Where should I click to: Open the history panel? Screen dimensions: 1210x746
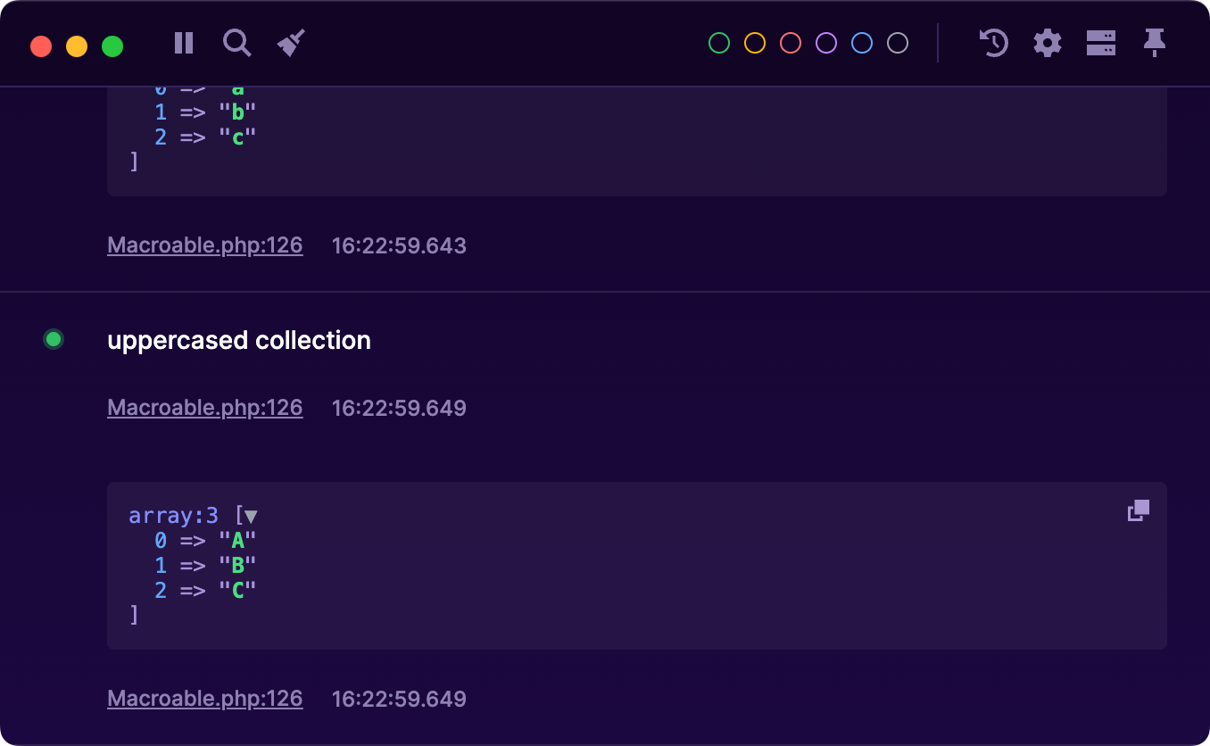993,42
